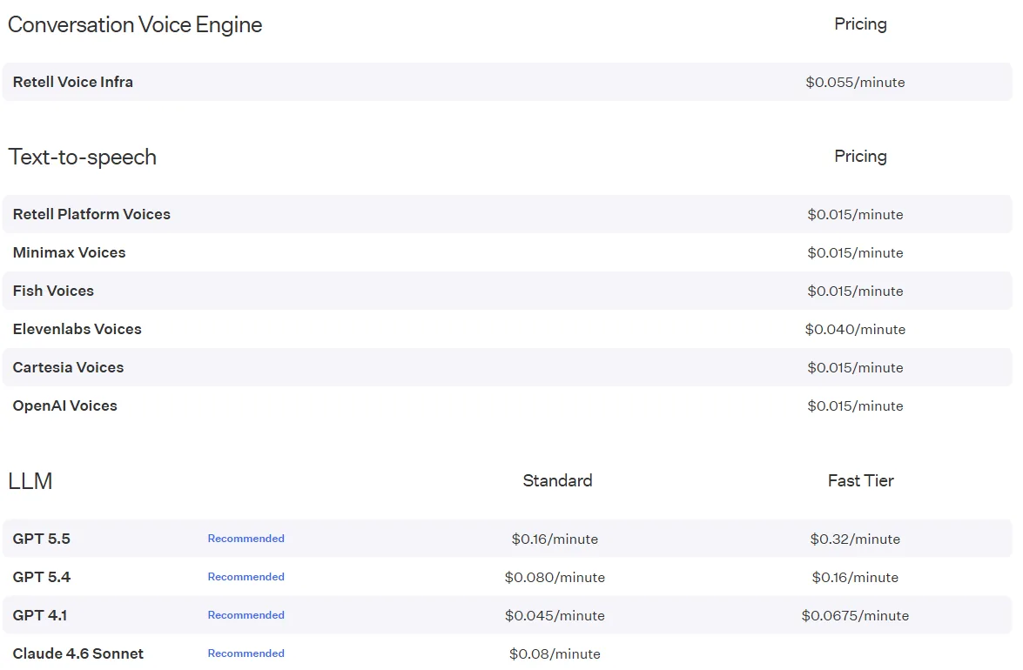1023x670 pixels.
Task: Click the GPT 5.5 standard price $0.16/minute
Action: tap(555, 539)
